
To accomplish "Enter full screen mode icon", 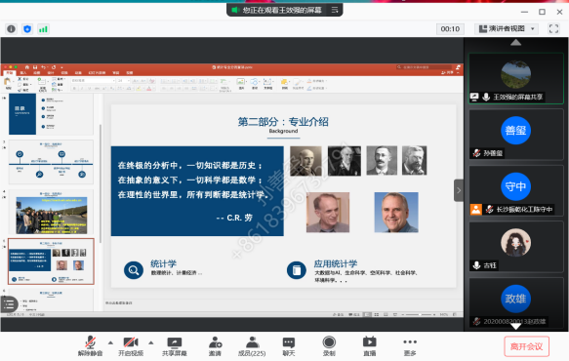I will (x=553, y=28).
